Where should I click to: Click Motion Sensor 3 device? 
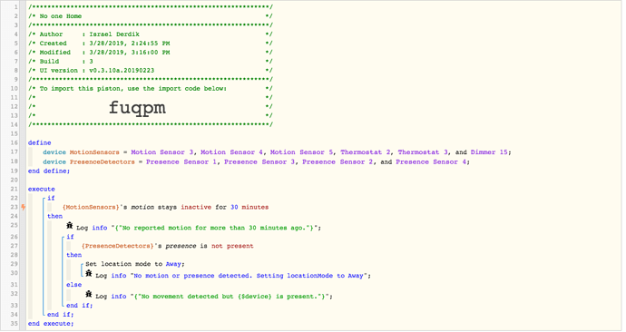pyautogui.click(x=162, y=152)
